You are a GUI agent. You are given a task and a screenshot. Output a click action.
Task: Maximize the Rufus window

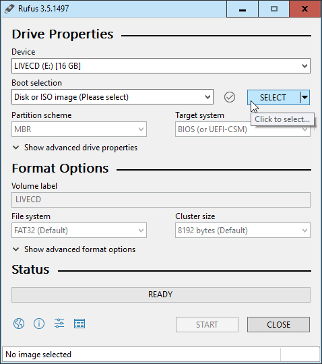pos(274,9)
